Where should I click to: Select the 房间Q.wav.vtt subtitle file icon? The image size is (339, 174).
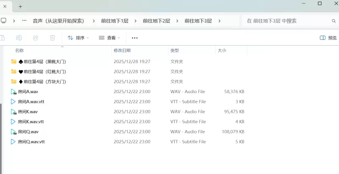pyautogui.click(x=13, y=142)
